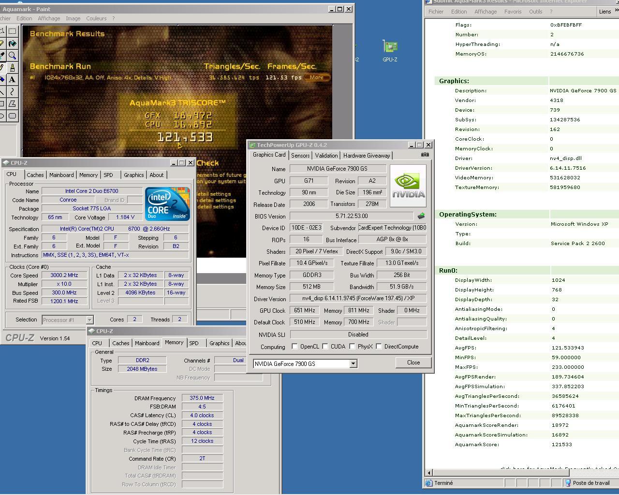
Task: Click the Microsoft Windows XP version text
Action: (579, 224)
